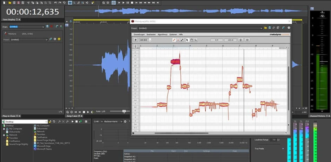
Task: Save the plug-in chain with disk icon
Action: tap(47, 26)
